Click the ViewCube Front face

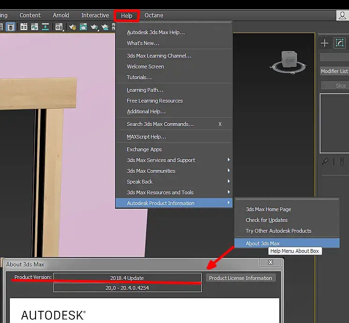point(290,60)
